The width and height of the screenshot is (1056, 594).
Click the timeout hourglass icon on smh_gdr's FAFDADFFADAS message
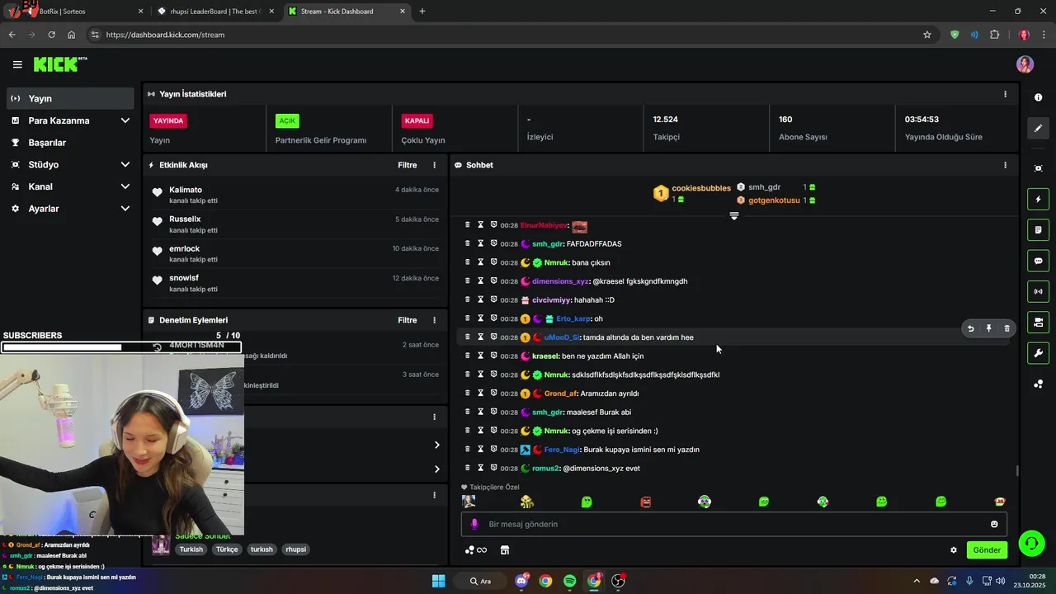tap(480, 243)
